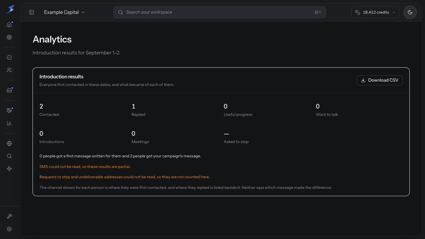Click the September 1–2 subtitle text

click(76, 53)
